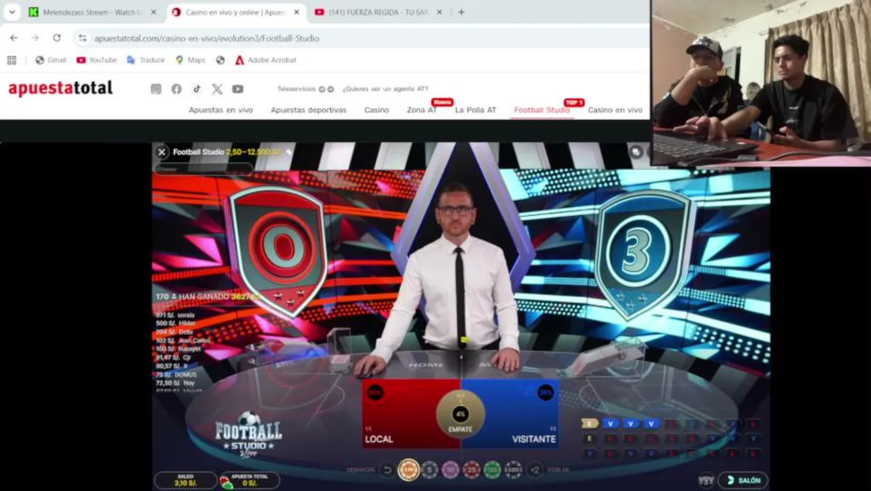Place a bet on EMPATE
This screenshot has width=871, height=491.
coord(461,415)
